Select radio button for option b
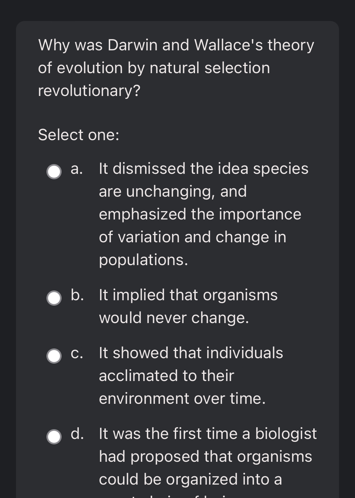The image size is (355, 498). click(x=54, y=298)
